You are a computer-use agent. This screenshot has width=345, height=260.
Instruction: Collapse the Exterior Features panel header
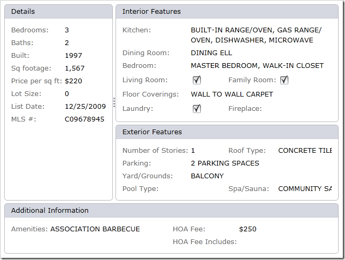227,132
